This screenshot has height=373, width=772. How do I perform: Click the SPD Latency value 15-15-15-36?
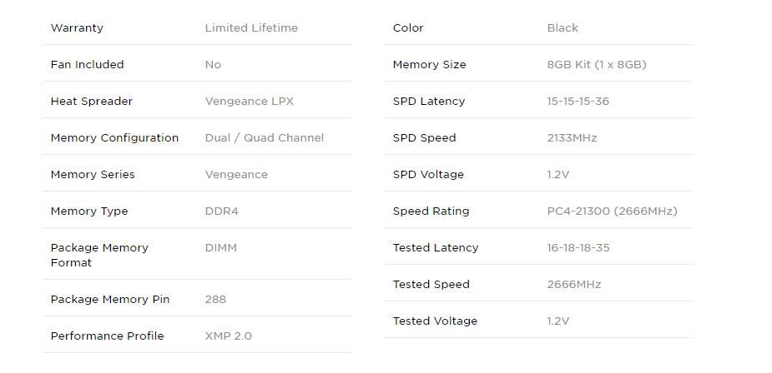point(578,102)
